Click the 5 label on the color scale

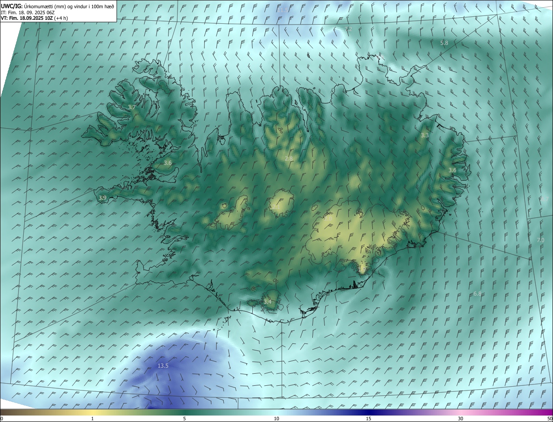point(184,419)
